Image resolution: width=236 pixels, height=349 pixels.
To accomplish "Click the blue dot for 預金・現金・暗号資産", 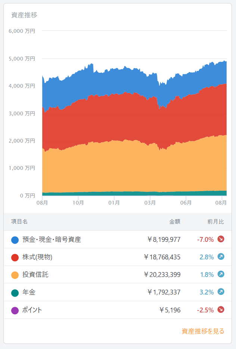I will (15, 240).
